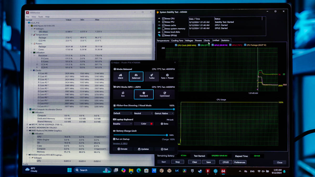Open Steam from the taskbar
The image size is (315, 177).
tap(200, 171)
